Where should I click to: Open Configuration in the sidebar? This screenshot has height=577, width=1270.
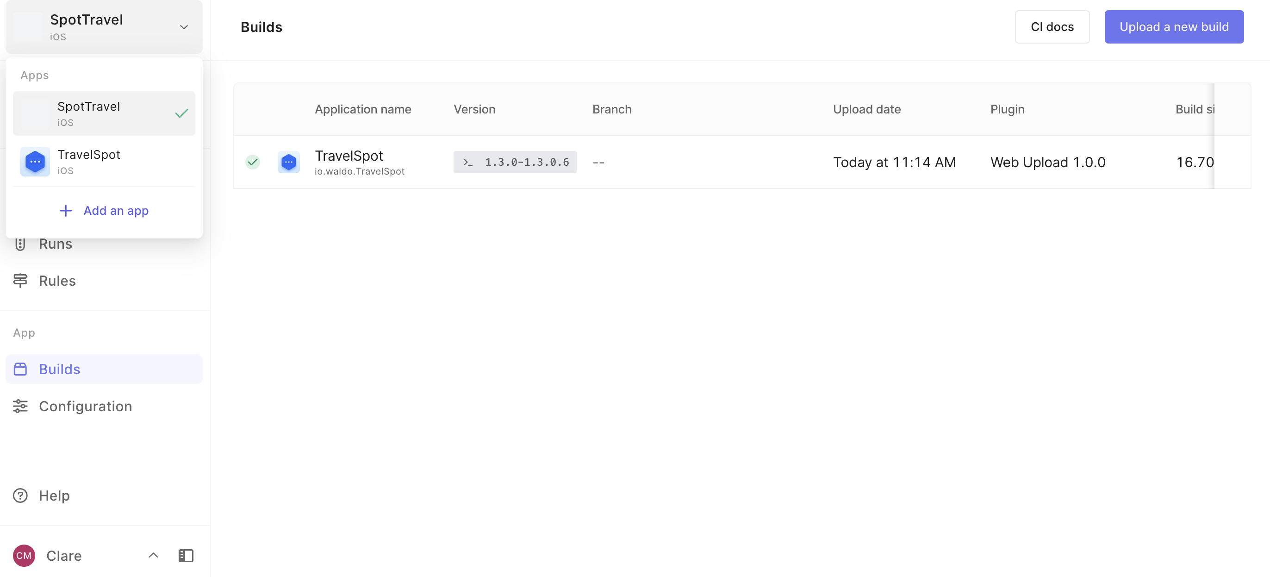[85, 406]
